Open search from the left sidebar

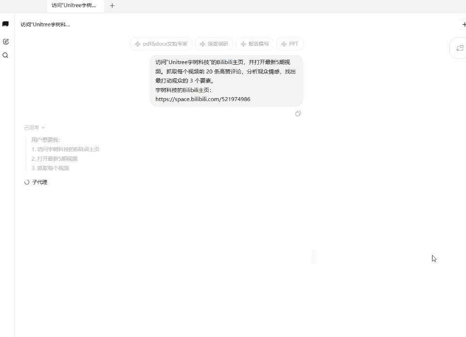[5, 55]
